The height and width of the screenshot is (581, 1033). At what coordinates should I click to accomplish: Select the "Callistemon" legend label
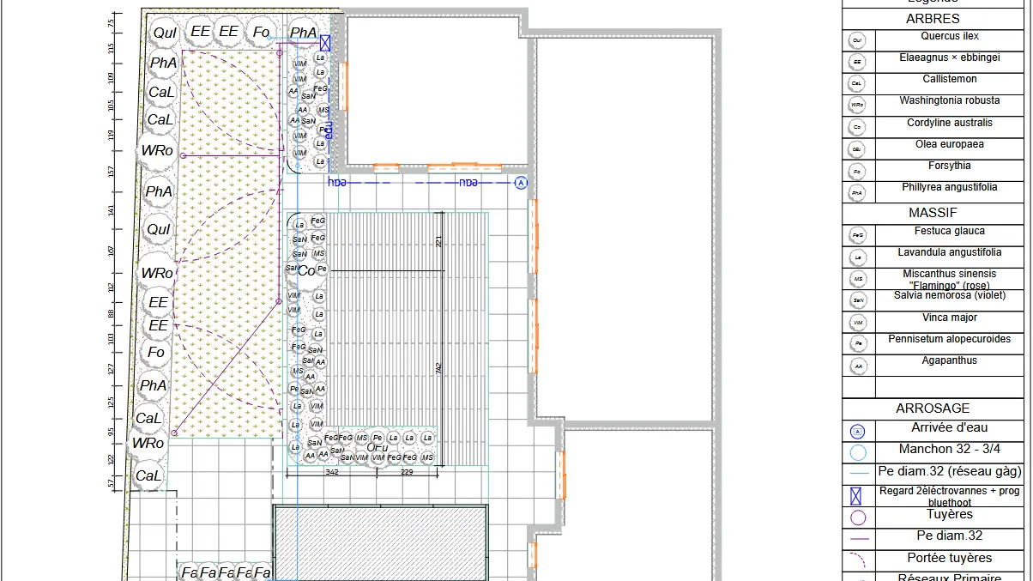click(x=950, y=79)
